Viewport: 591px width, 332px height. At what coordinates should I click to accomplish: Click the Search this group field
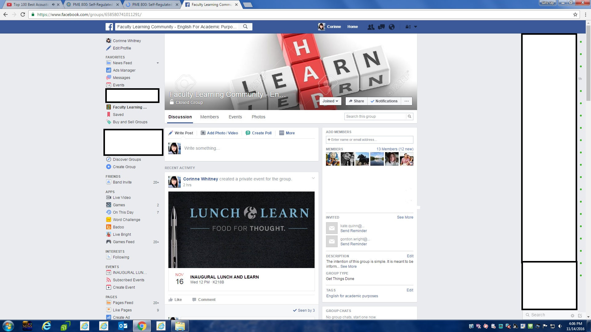pyautogui.click(x=375, y=117)
